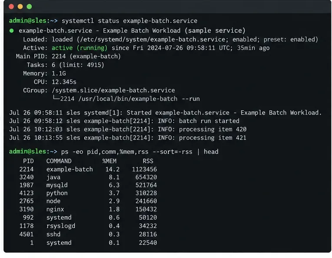Click the RSS value 150432

[x=146, y=209]
